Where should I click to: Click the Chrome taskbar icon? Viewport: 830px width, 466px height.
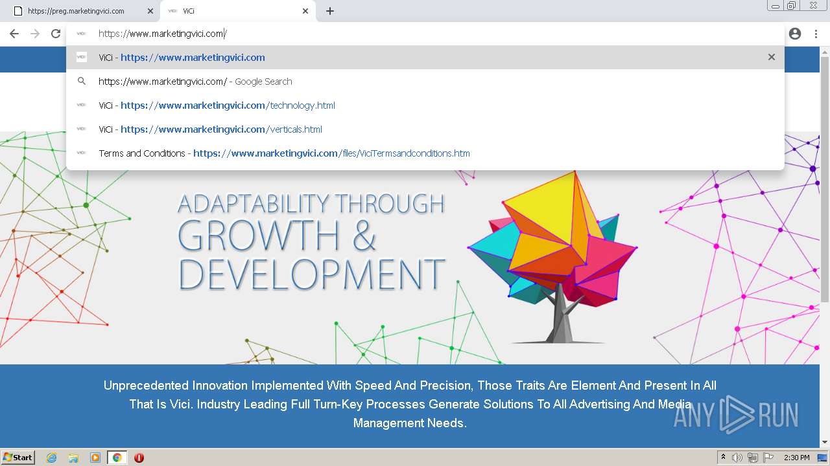[x=117, y=458]
